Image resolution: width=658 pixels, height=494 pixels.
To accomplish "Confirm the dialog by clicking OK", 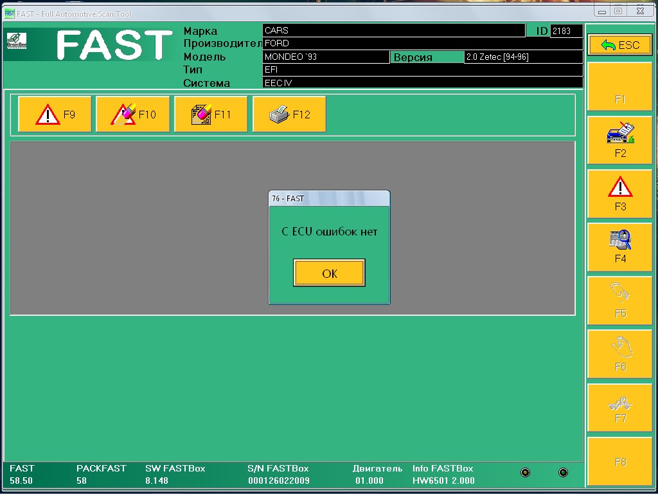I will [329, 273].
